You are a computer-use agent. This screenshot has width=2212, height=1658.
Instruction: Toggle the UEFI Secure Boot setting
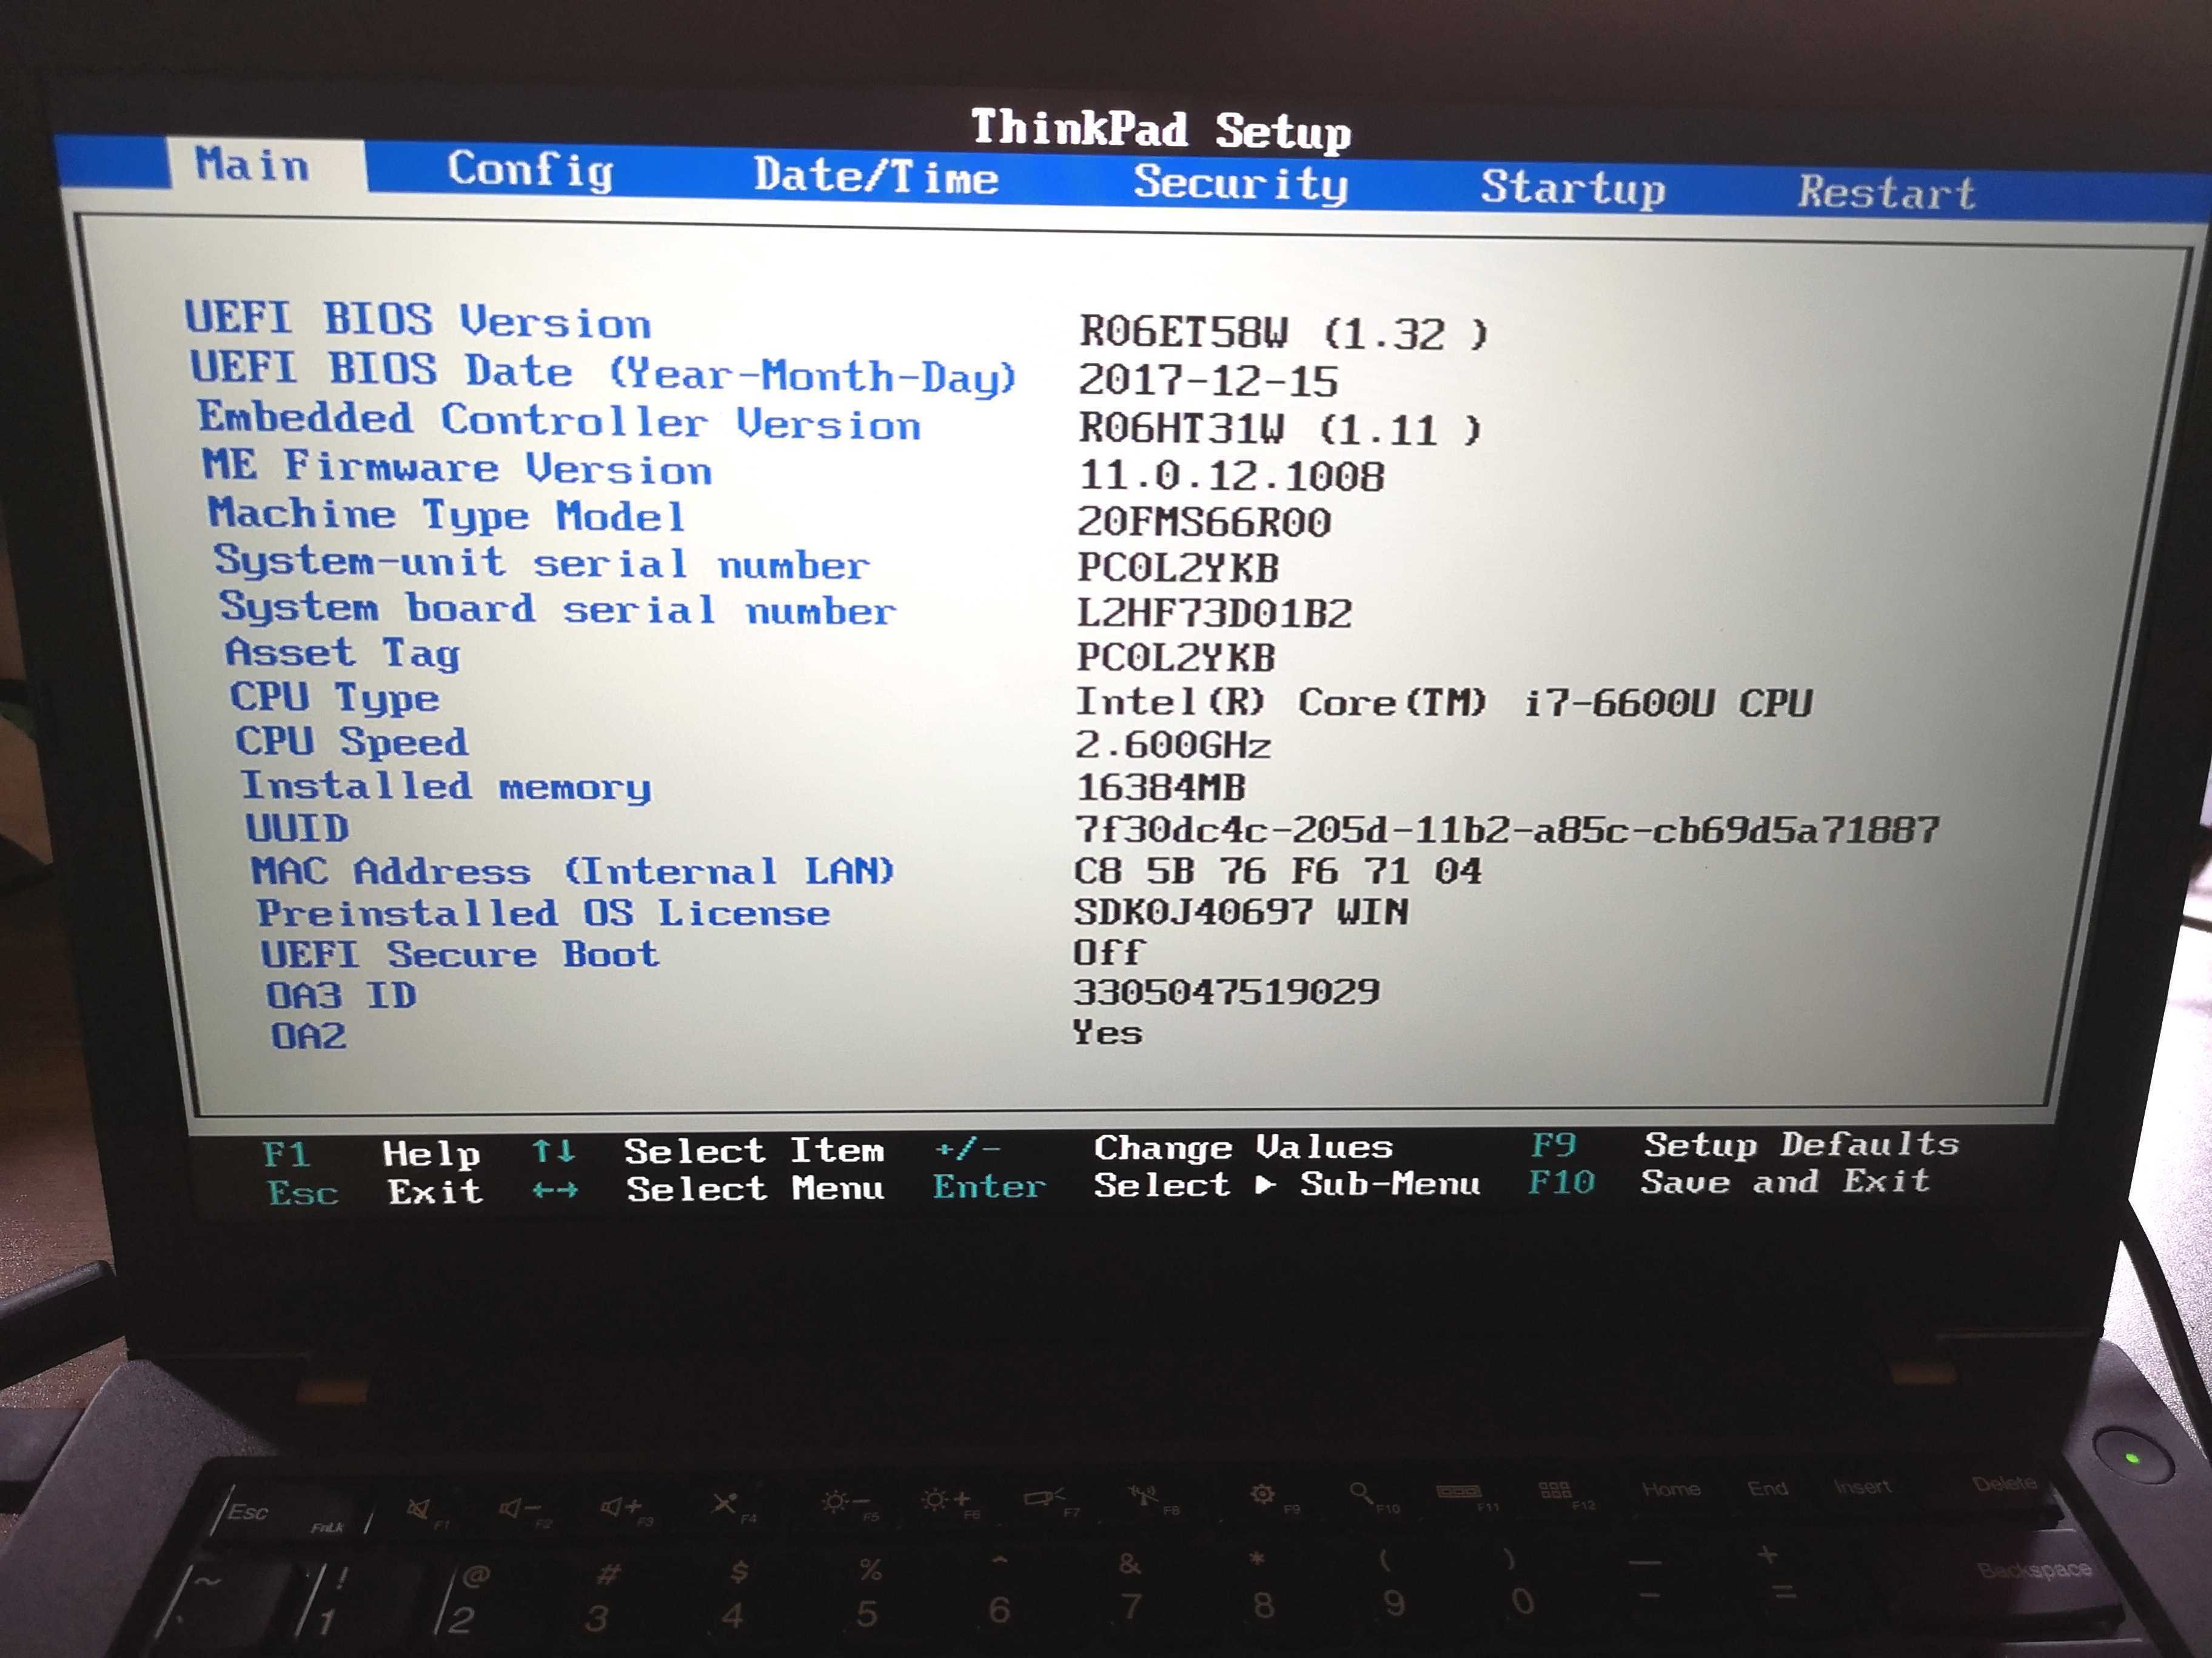pyautogui.click(x=458, y=954)
